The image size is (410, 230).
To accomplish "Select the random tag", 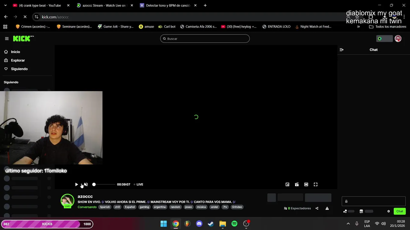I will coord(175,207).
